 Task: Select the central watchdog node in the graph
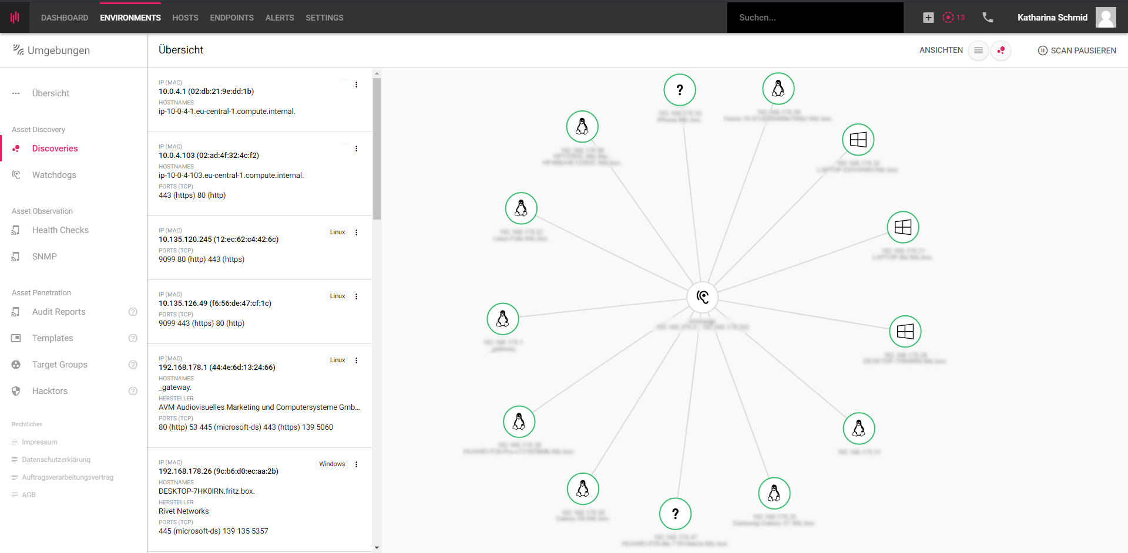[x=703, y=297]
